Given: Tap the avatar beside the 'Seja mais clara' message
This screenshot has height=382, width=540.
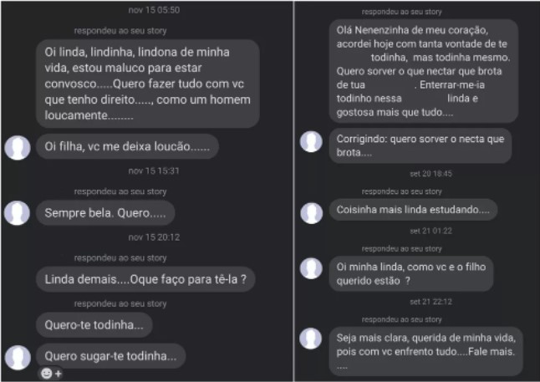Looking at the screenshot, I should click(x=311, y=339).
